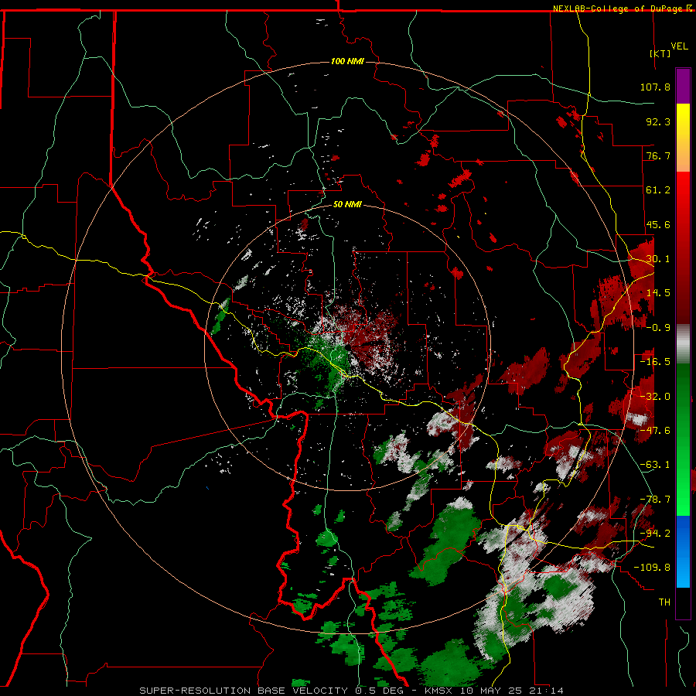Click the -78.7 velocity scale value
This screenshot has height=696, width=696.
(x=655, y=500)
